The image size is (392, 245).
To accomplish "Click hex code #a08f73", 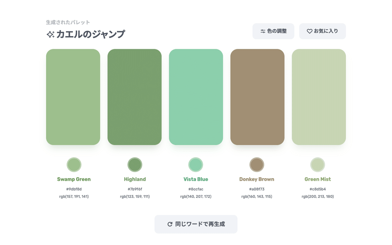I will point(257,189).
